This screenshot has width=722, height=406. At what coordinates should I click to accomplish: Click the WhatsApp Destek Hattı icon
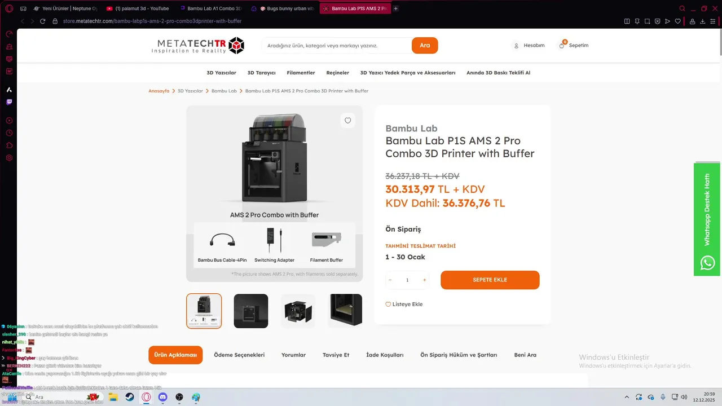point(707,263)
